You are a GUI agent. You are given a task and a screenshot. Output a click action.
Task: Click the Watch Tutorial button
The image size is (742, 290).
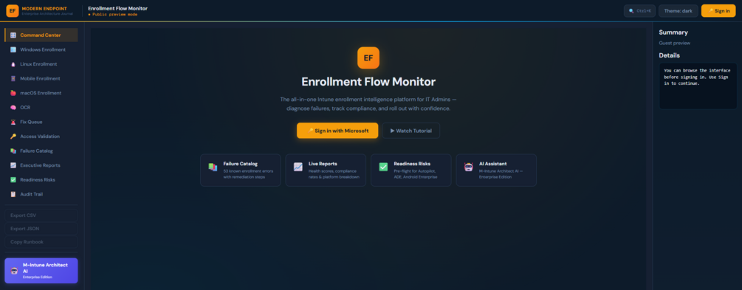[x=411, y=131]
